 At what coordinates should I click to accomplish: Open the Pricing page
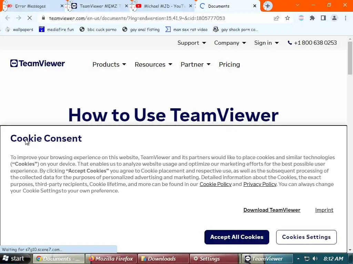click(x=229, y=64)
